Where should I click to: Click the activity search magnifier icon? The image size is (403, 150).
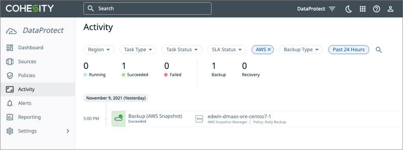379,50
